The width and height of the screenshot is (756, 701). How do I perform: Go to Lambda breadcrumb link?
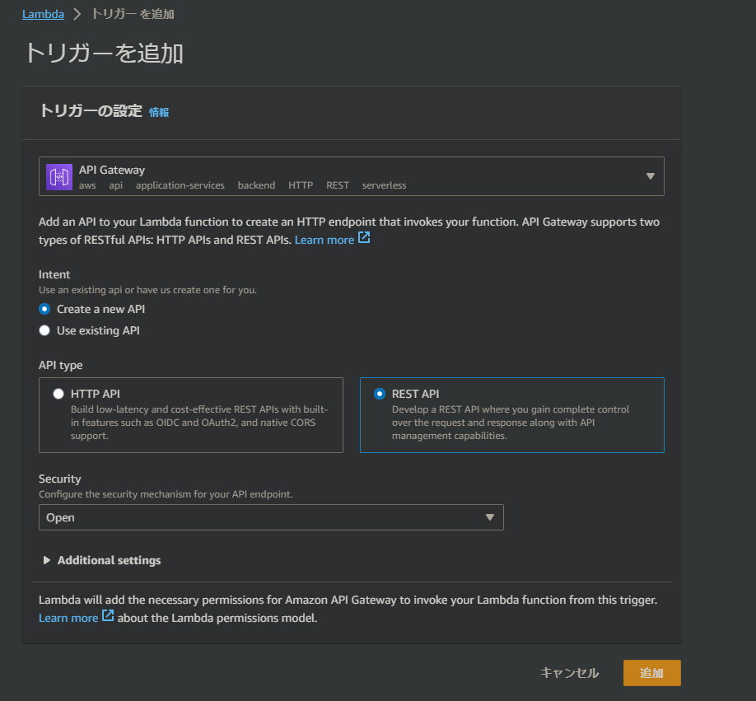pos(43,15)
